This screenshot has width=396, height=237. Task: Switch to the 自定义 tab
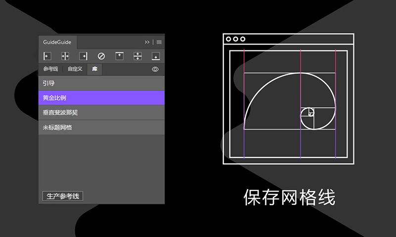pyautogui.click(x=75, y=69)
